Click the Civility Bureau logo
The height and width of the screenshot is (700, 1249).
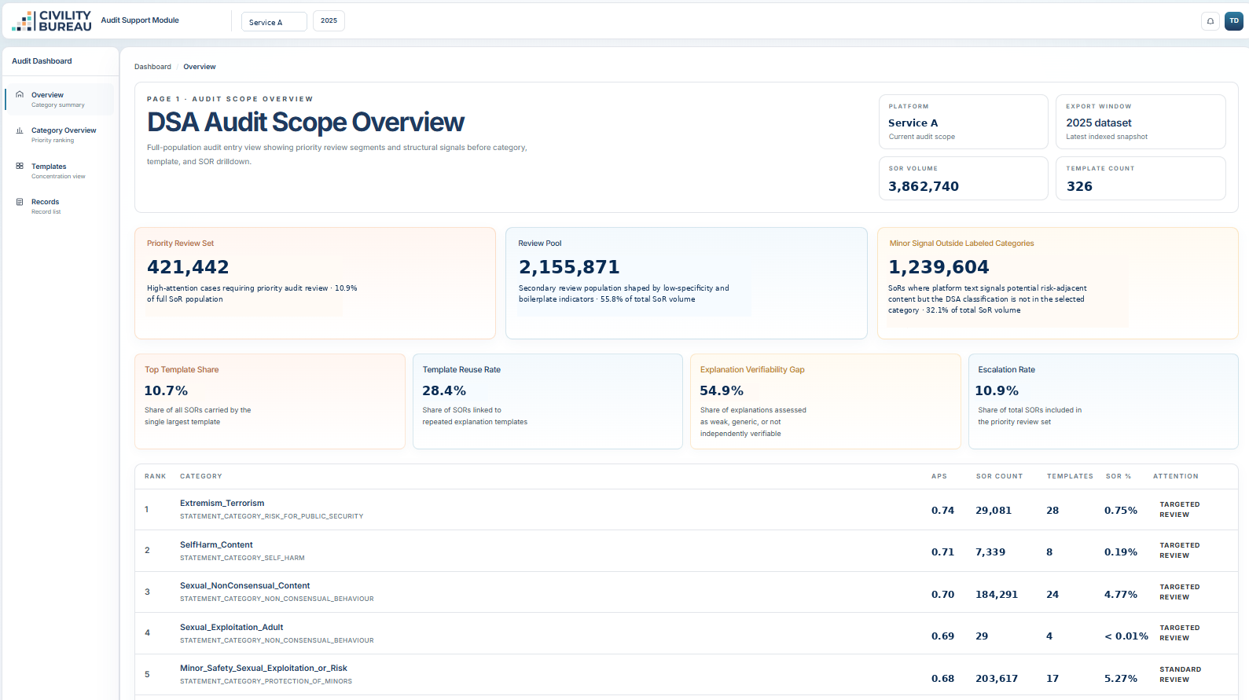52,21
